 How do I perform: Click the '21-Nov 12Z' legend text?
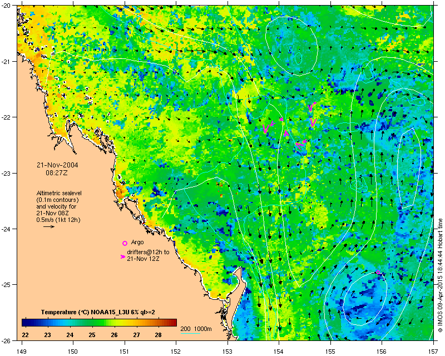pos(143,259)
